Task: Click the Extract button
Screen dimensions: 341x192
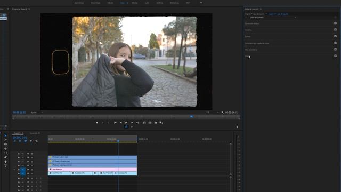Action: pos(150,123)
